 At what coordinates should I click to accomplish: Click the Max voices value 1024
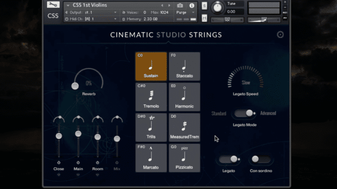[x=164, y=12]
